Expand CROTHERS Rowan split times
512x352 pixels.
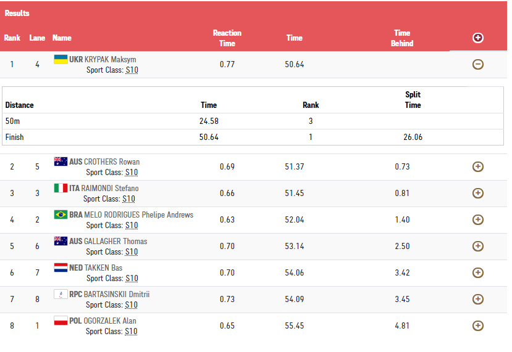coord(477,166)
